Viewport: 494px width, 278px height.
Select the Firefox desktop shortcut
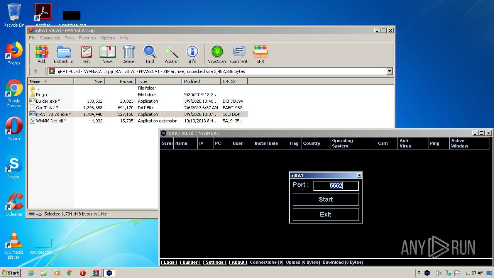click(14, 53)
